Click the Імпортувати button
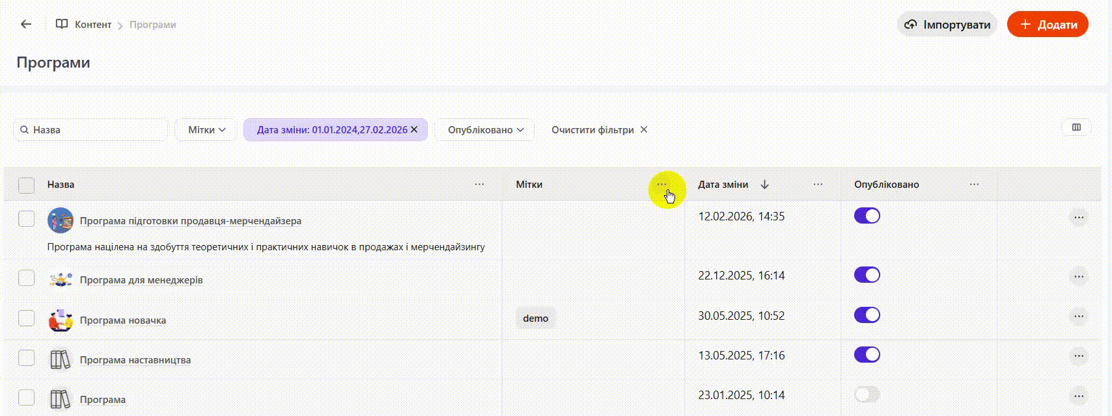The width and height of the screenshot is (1112, 416). (947, 25)
